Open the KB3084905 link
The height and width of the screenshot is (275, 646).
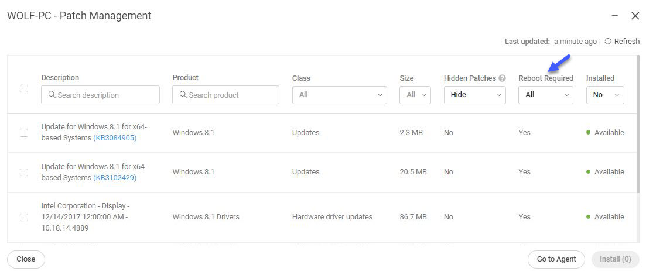point(115,139)
